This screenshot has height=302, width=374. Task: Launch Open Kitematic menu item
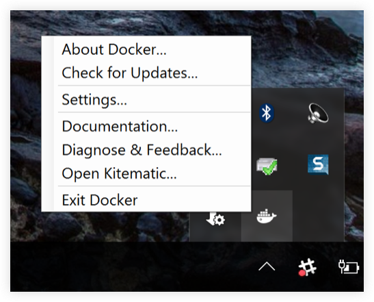point(146,173)
